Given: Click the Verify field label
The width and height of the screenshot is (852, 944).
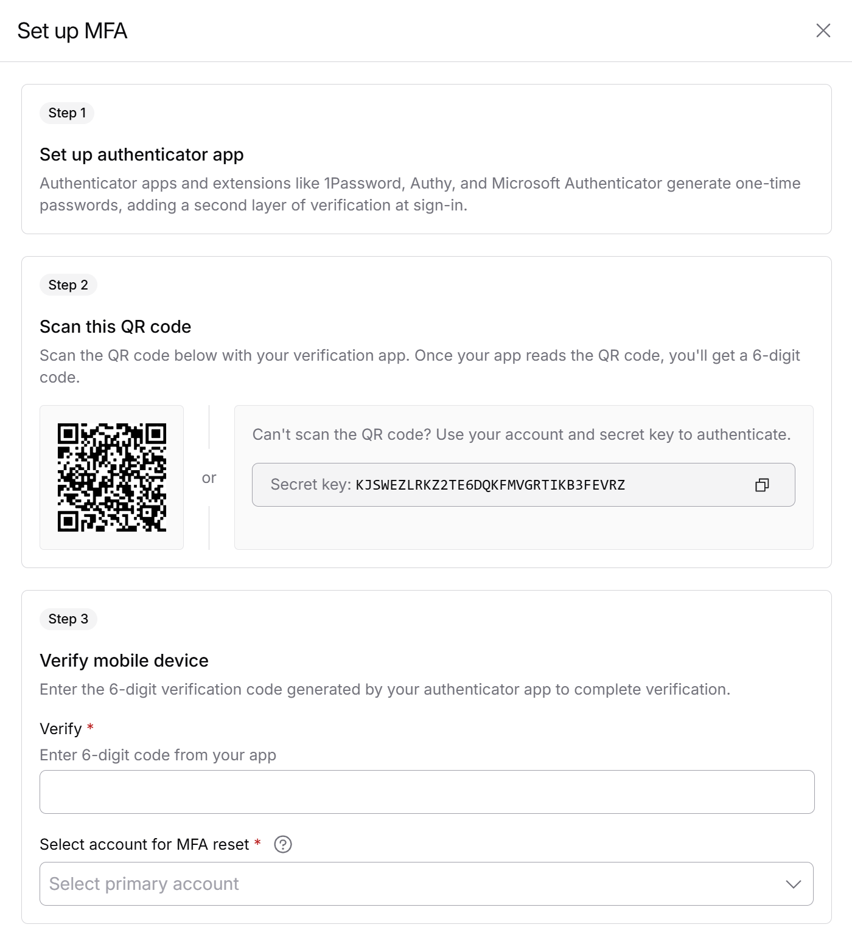Looking at the screenshot, I should click(60, 729).
